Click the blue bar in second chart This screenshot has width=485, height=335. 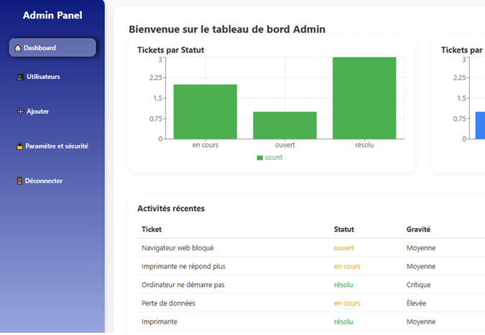click(480, 125)
